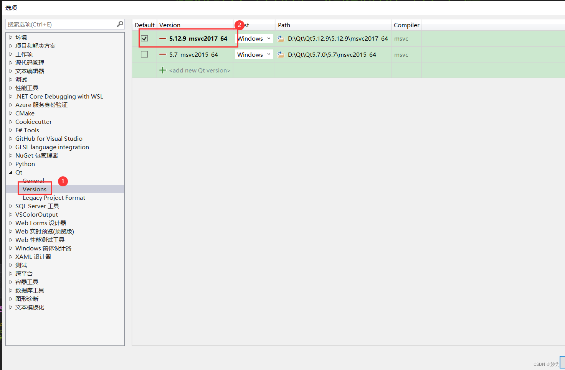Select the VSColorOutput category

click(36, 214)
